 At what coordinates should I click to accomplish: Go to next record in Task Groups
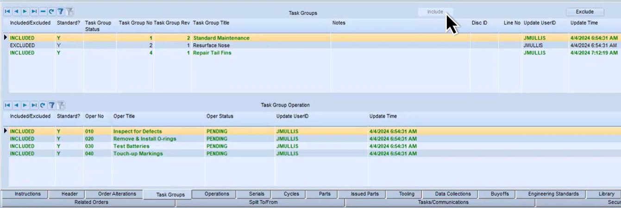pos(24,12)
